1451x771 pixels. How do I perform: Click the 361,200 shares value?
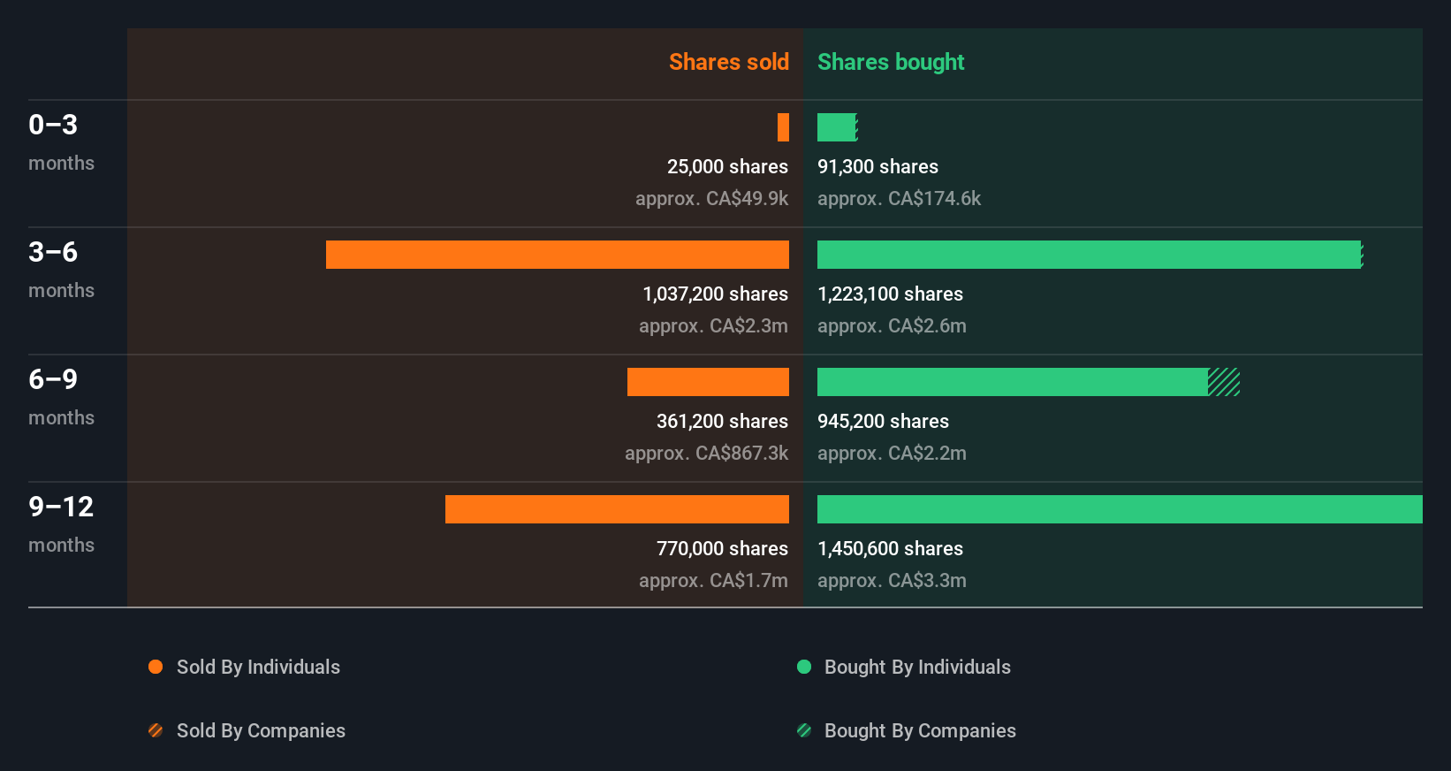pyautogui.click(x=722, y=421)
